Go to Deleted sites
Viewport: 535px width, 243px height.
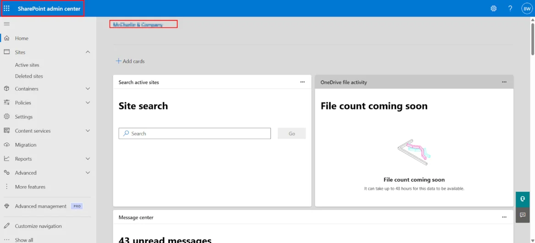click(x=29, y=76)
